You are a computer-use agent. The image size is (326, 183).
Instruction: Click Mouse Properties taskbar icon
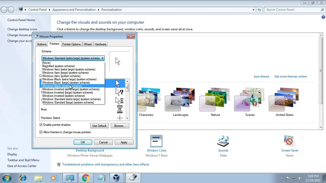point(133,178)
